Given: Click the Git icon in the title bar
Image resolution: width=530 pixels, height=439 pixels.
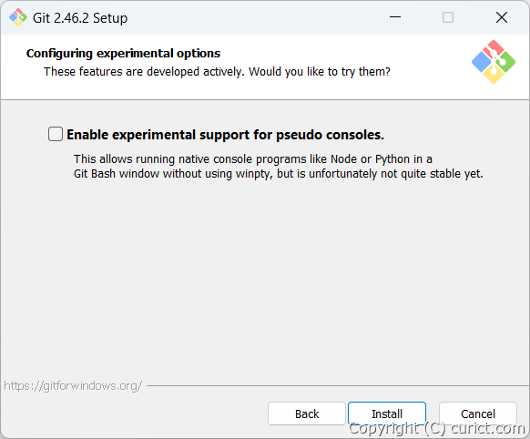Looking at the screenshot, I should pyautogui.click(x=18, y=17).
